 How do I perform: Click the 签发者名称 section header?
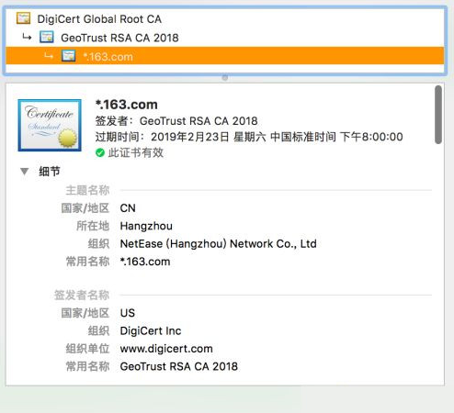pyautogui.click(x=82, y=295)
